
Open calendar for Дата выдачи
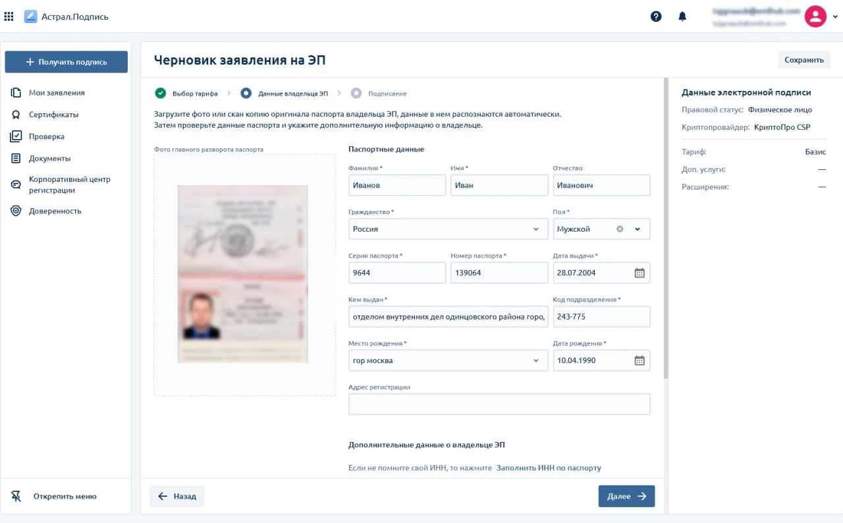point(639,273)
